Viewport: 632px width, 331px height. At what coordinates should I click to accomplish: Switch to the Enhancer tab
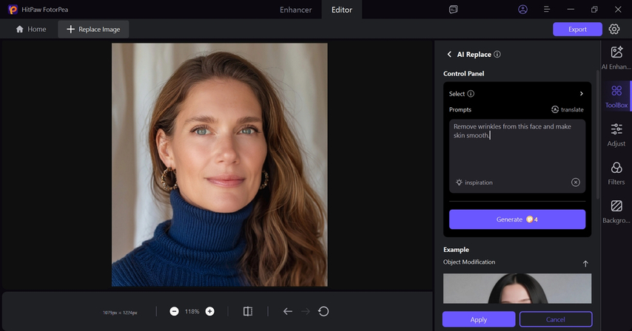[x=296, y=10]
